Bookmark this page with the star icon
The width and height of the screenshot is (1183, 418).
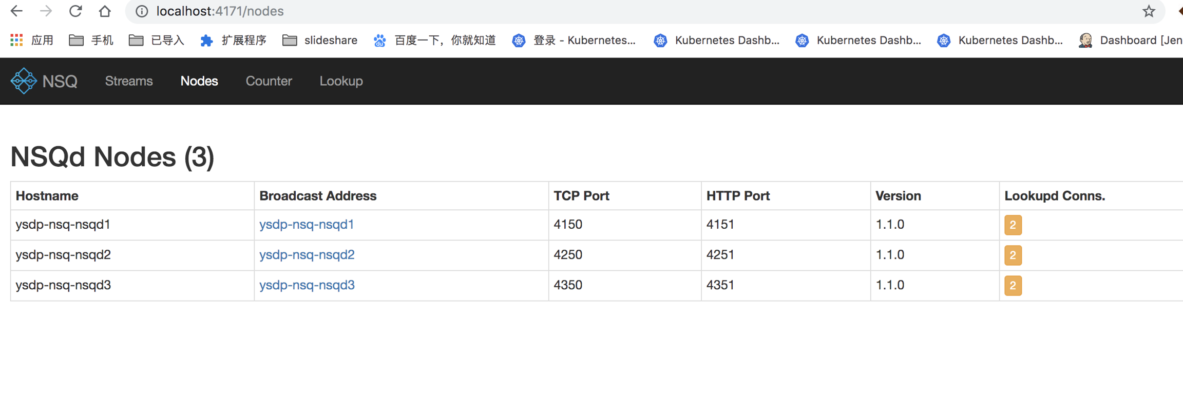(x=1149, y=11)
